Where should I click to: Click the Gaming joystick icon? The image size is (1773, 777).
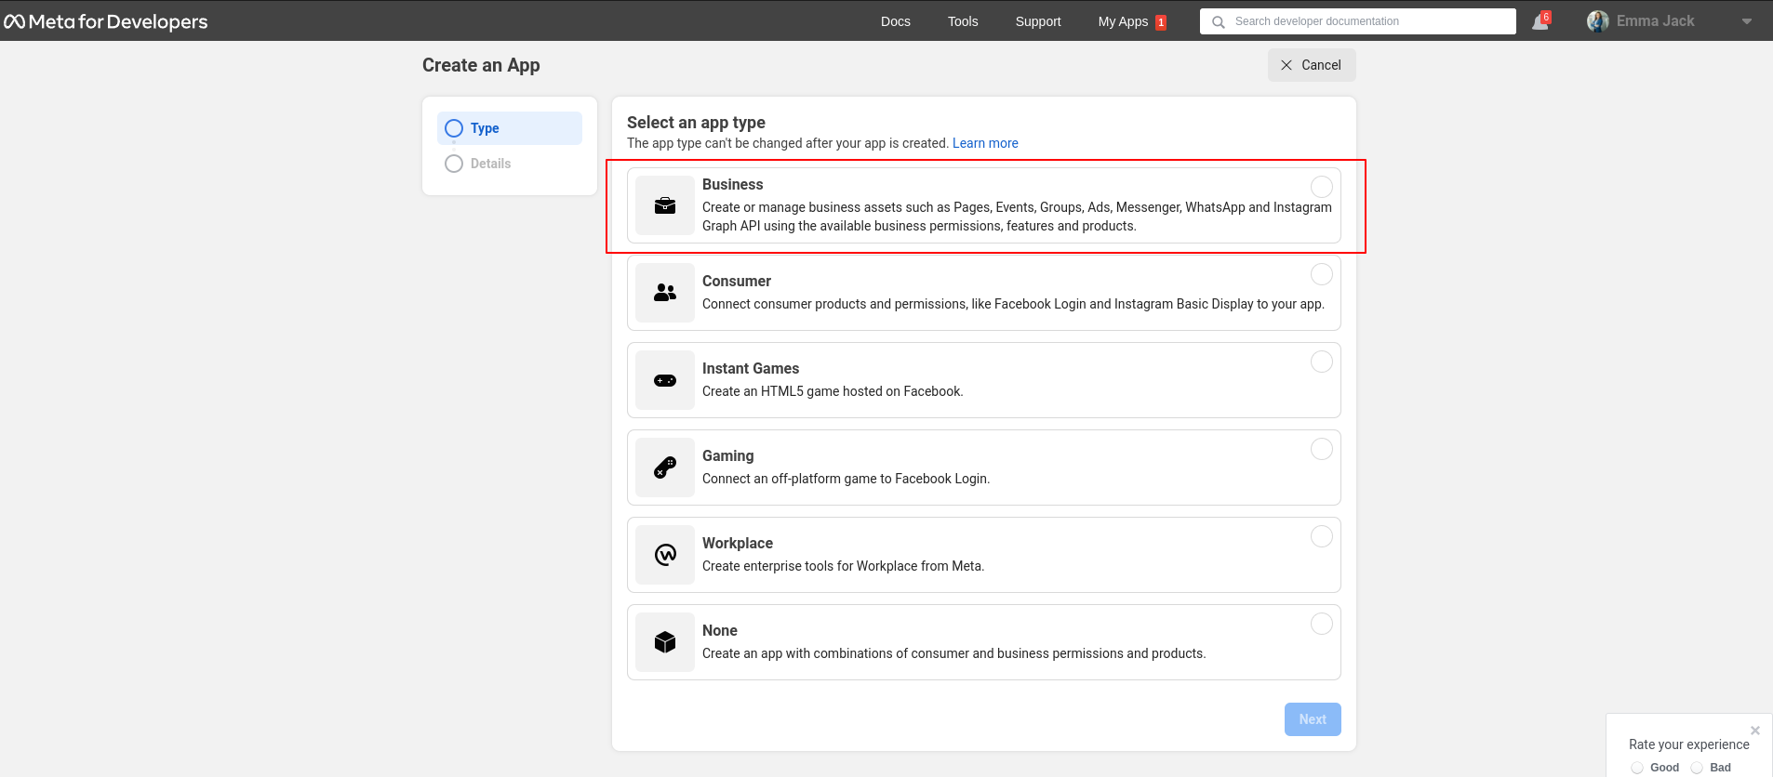[x=665, y=468]
